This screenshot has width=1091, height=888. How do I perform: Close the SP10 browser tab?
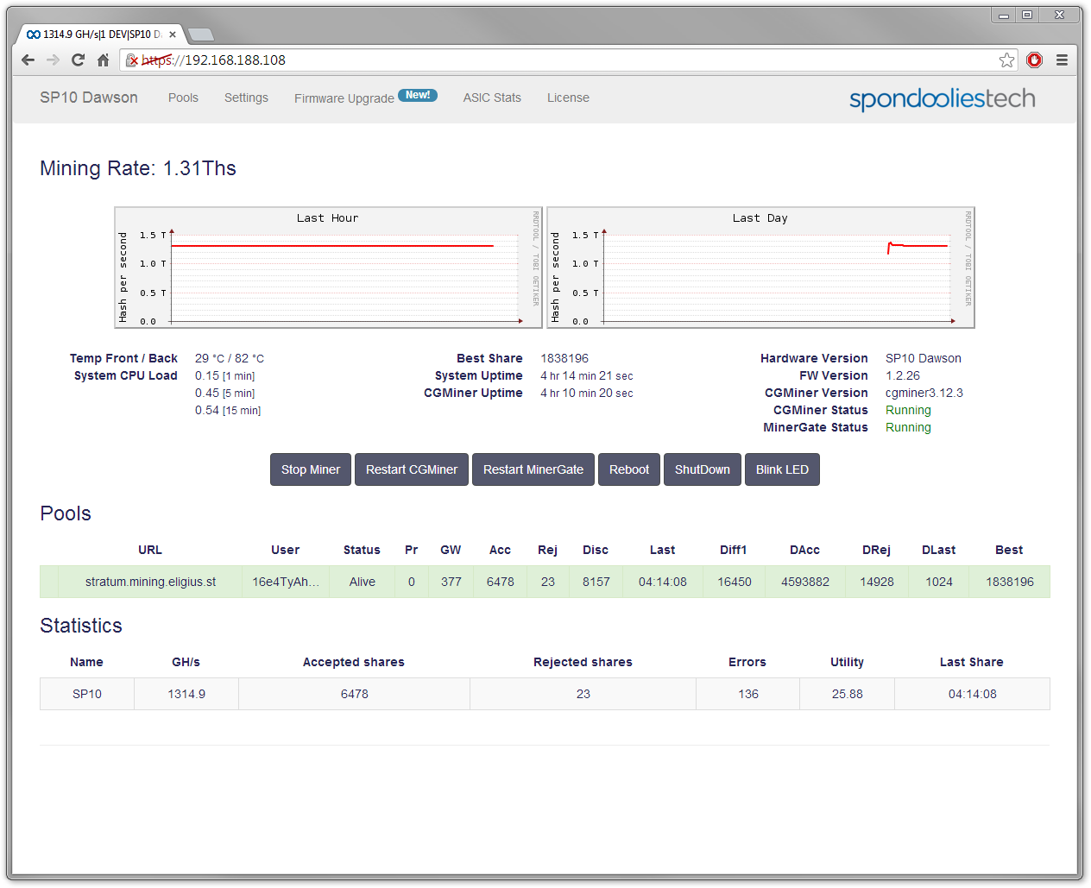(x=173, y=35)
